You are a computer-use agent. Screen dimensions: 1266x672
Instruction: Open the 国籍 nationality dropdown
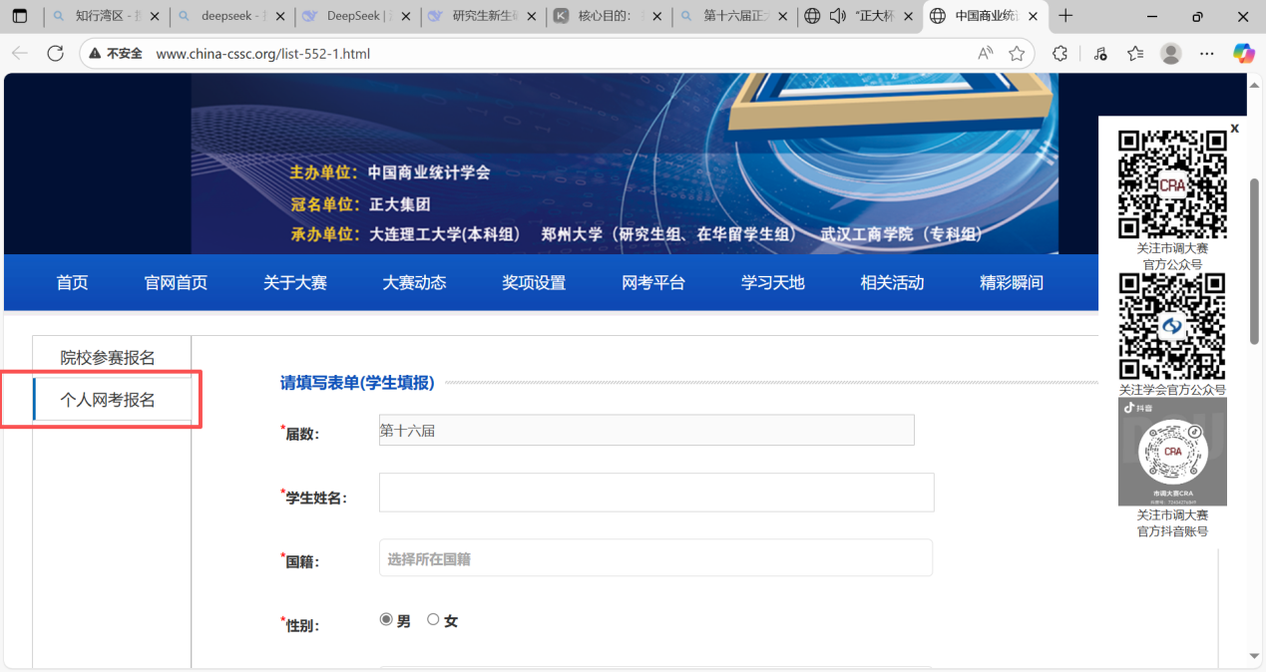pyautogui.click(x=654, y=558)
